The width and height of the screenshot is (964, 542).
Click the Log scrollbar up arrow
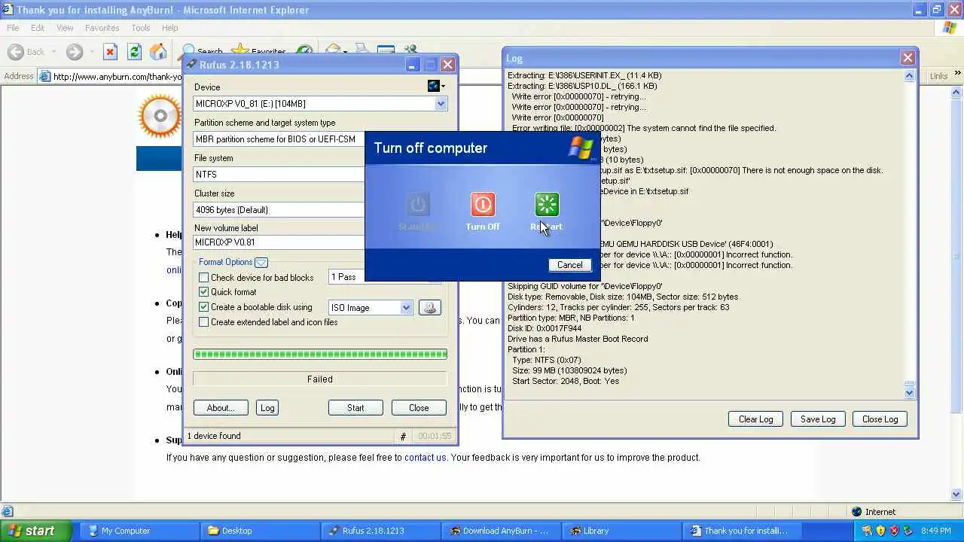pos(909,76)
